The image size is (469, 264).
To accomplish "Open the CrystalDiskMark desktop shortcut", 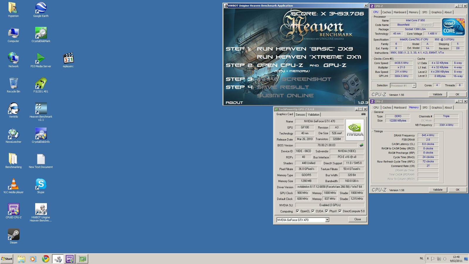I will (41, 35).
